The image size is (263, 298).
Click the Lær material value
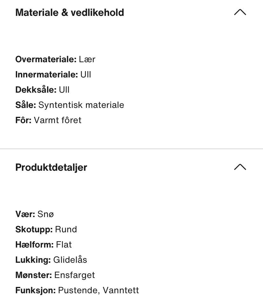87,59
